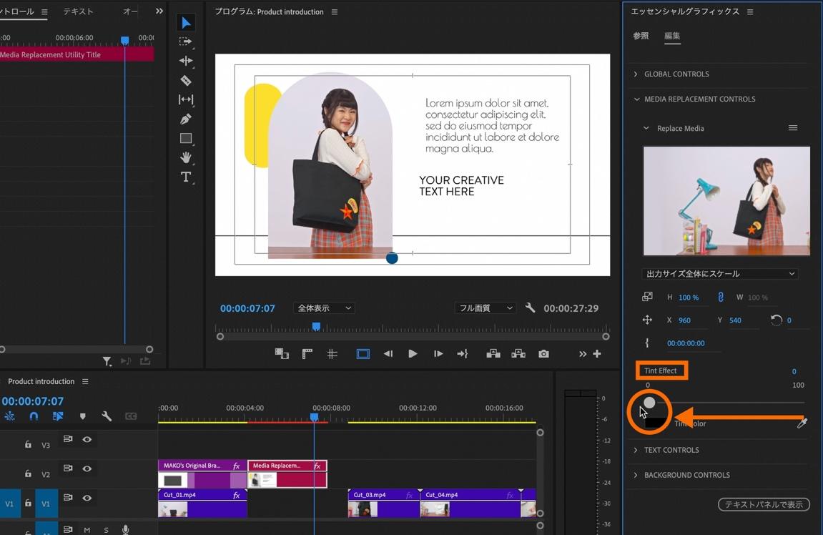Toggle timeline snapping magnet icon
823x535 pixels.
coord(34,416)
